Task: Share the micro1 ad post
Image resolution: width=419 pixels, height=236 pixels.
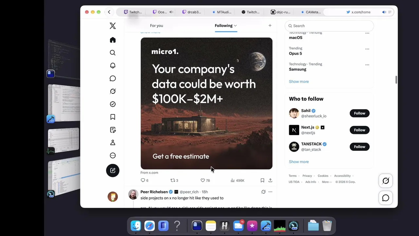Action: [x=270, y=180]
